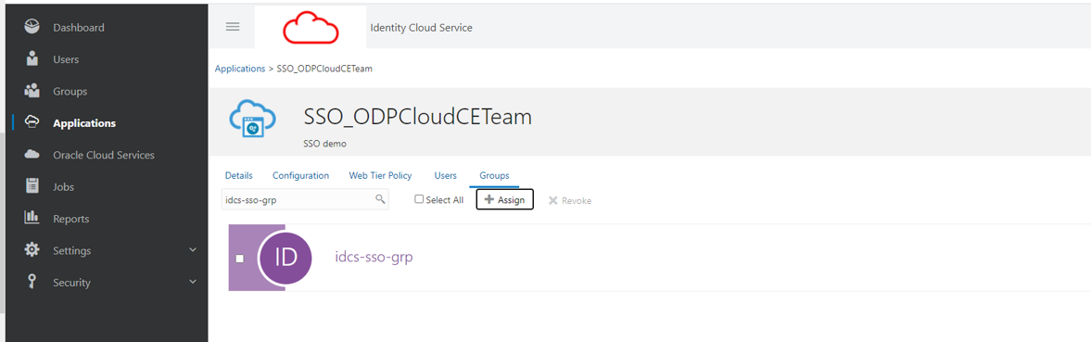Click the Settings gear icon
The image size is (1091, 342).
(32, 250)
